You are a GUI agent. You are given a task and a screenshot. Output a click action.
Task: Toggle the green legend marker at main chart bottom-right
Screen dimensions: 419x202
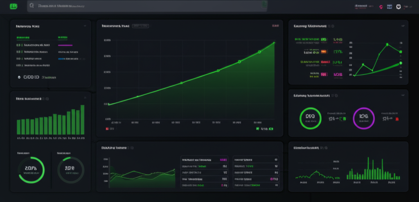pos(258,129)
